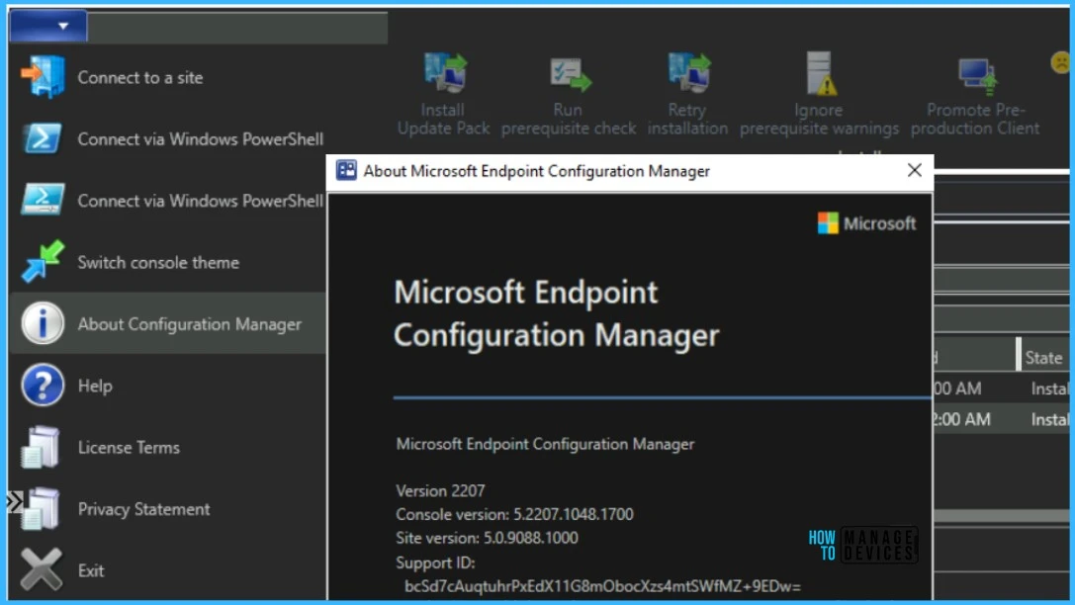The image size is (1075, 605).
Task: Click the About dialog title bar icon
Action: tap(346, 171)
